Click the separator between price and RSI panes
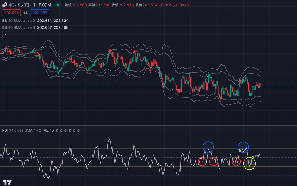This screenshot has height=186, width=297. (x=148, y=125)
